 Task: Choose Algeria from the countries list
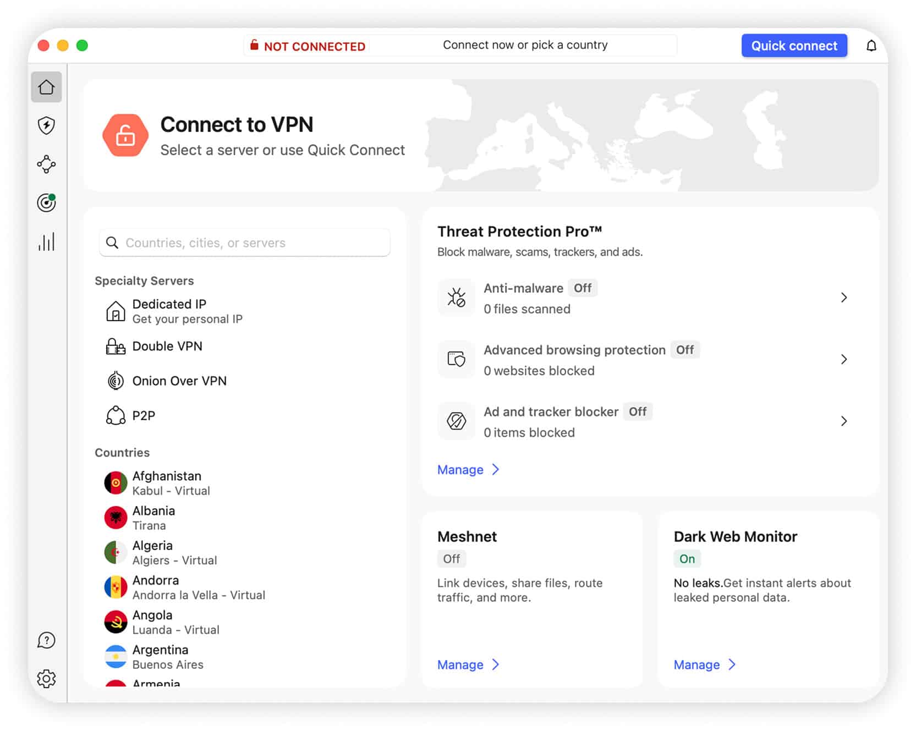tap(245, 552)
